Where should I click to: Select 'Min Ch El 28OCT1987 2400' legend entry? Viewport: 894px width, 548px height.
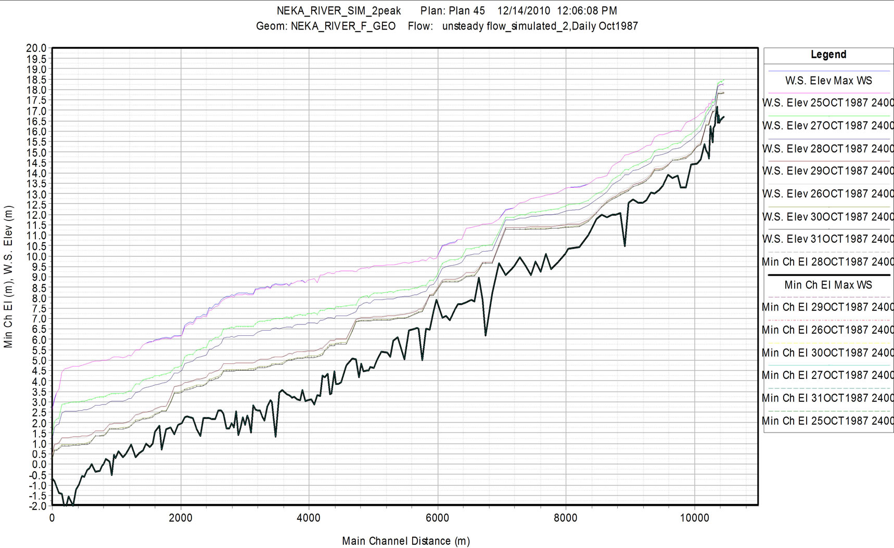point(828,262)
